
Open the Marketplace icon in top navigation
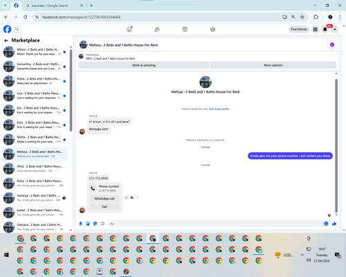[x=185, y=29]
